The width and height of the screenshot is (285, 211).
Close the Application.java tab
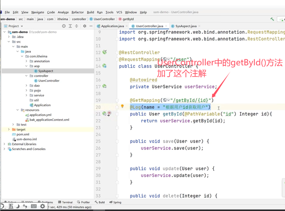point(127,26)
